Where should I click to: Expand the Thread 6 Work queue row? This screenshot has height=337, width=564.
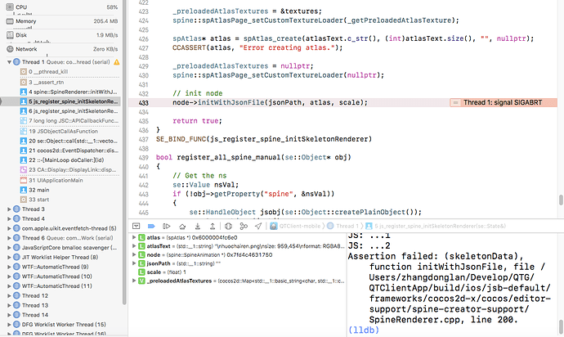(9, 238)
